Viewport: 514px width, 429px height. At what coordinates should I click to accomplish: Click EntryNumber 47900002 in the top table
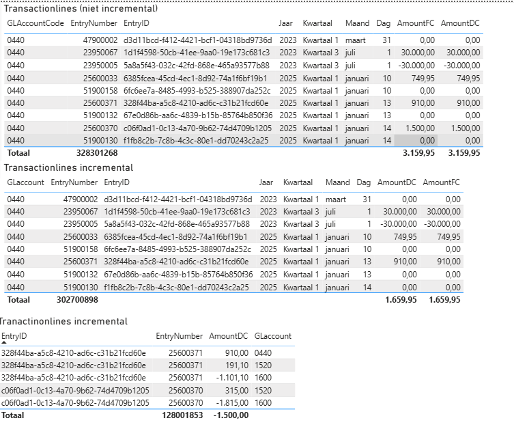click(x=100, y=40)
